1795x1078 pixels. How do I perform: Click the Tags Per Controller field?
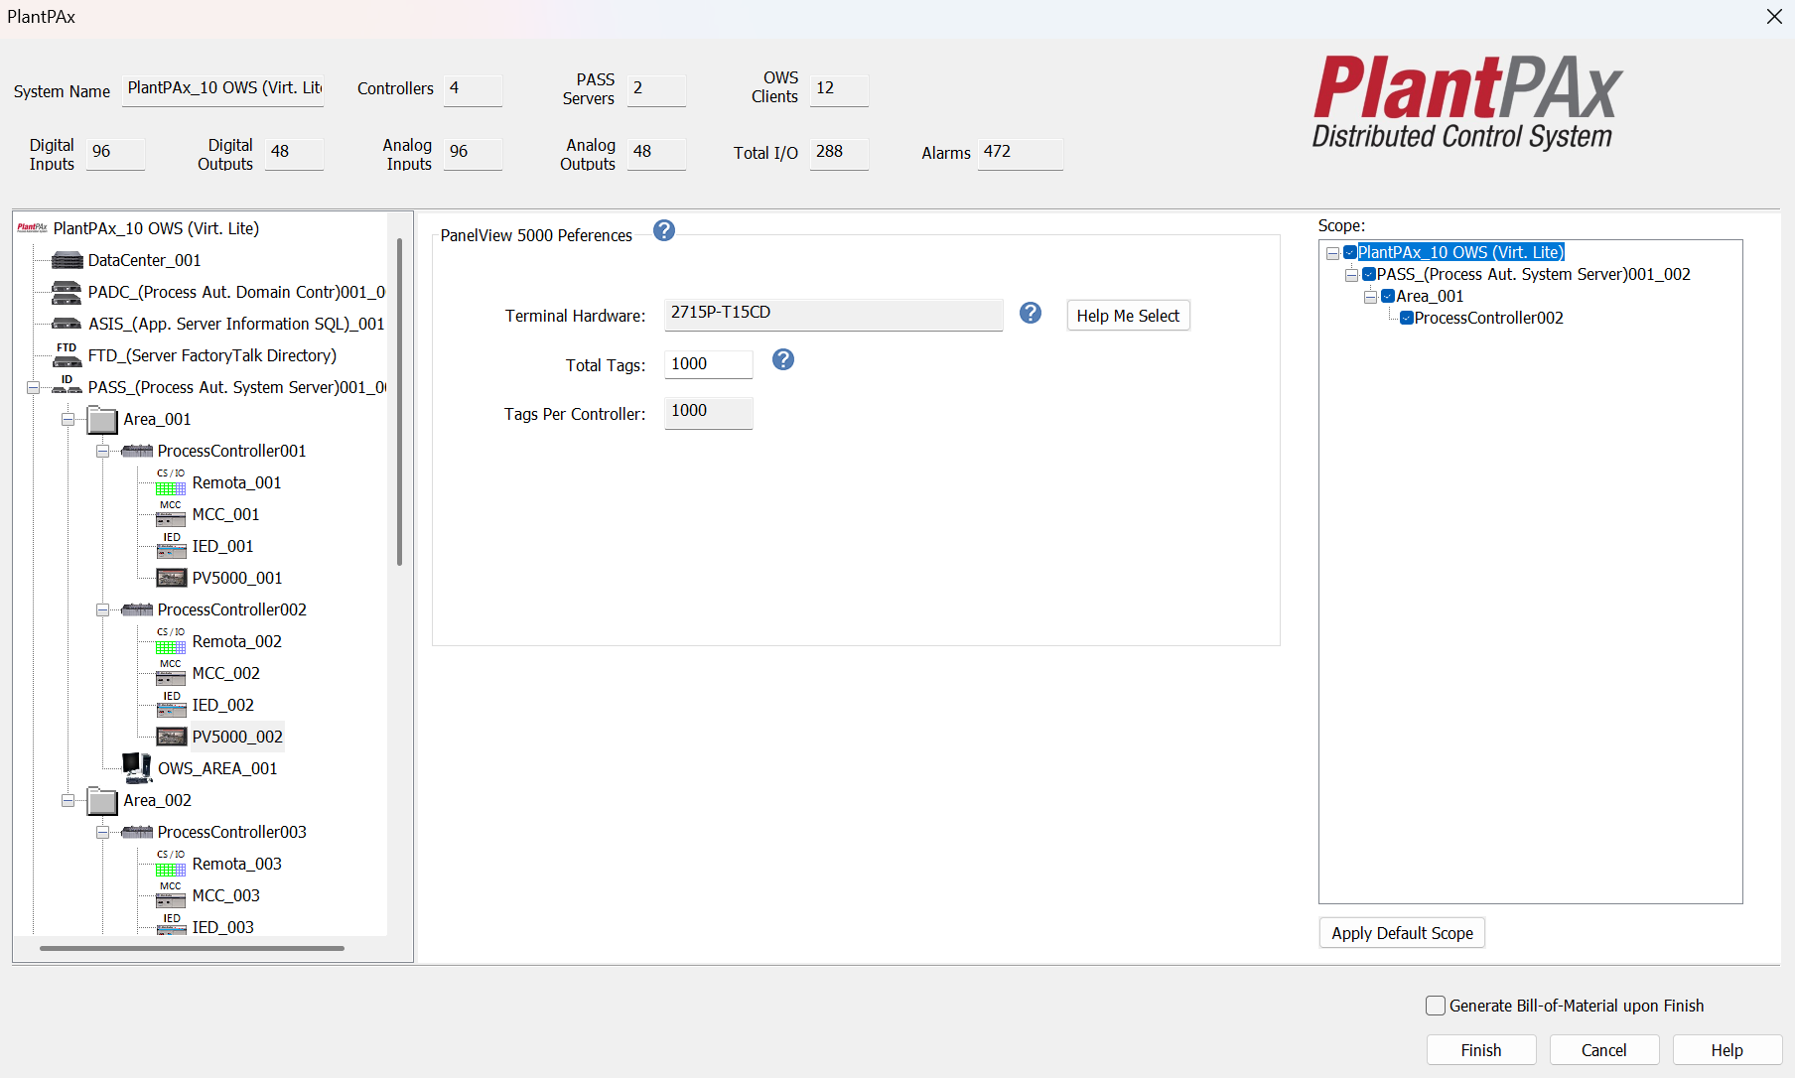tap(708, 412)
